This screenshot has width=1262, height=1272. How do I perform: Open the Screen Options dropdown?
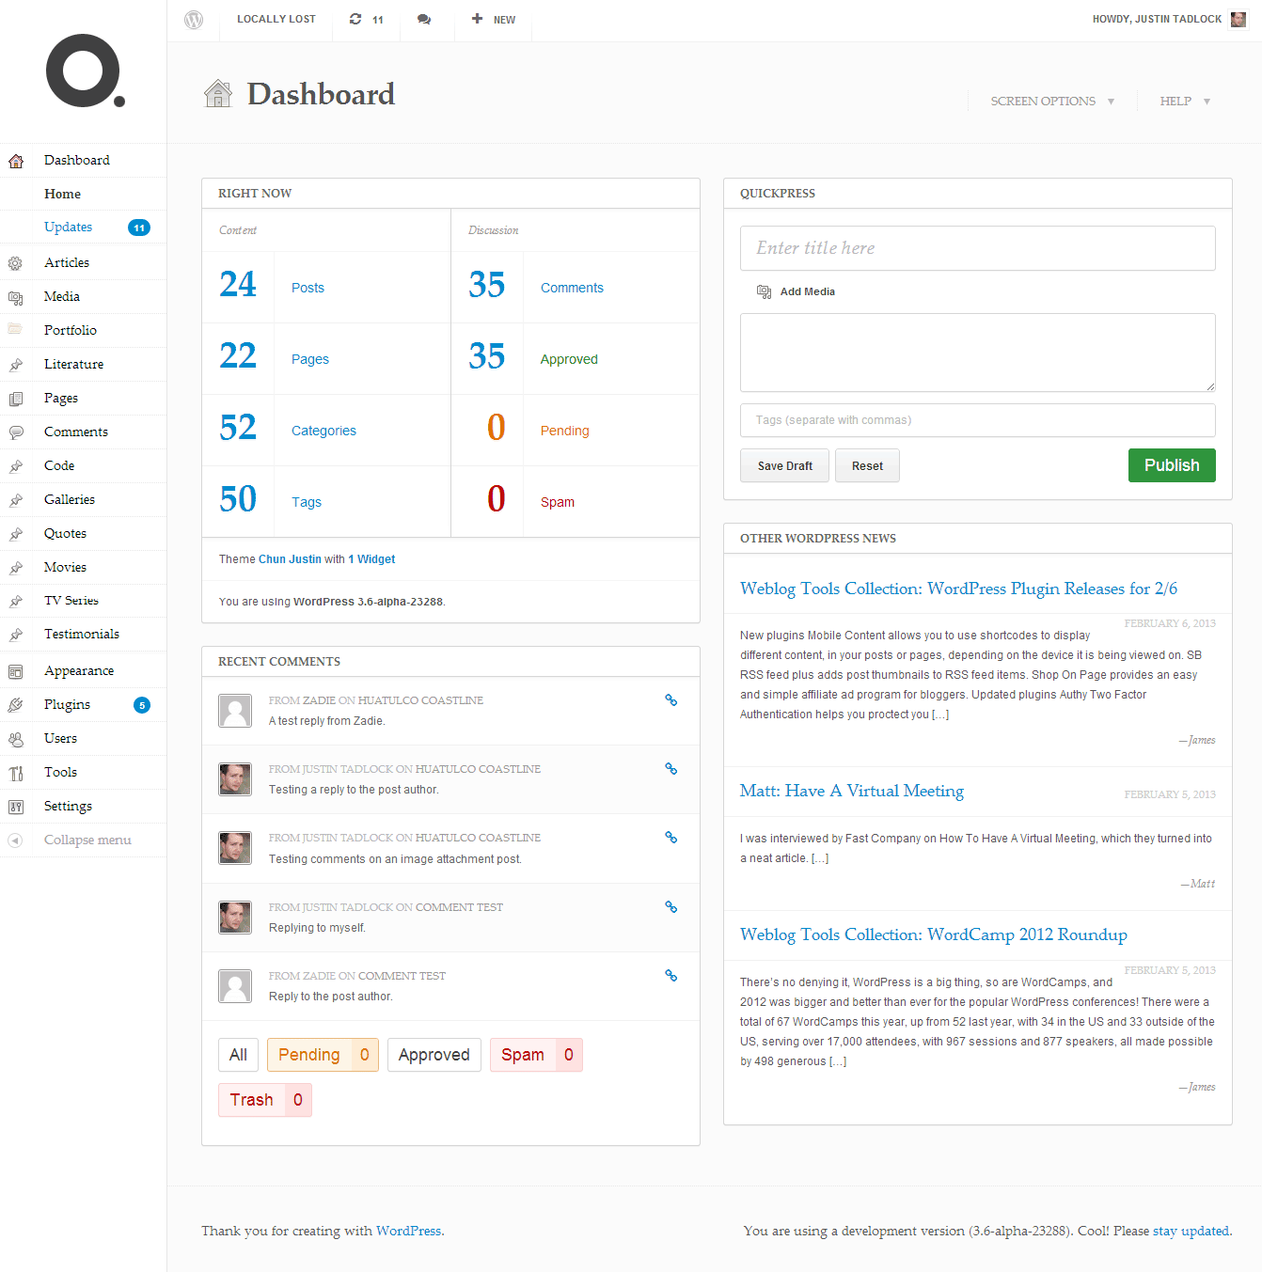pyautogui.click(x=1050, y=101)
